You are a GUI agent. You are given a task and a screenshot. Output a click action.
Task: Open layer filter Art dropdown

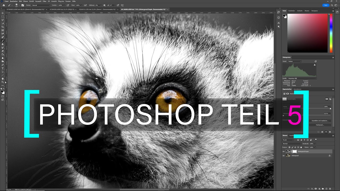click(288, 140)
